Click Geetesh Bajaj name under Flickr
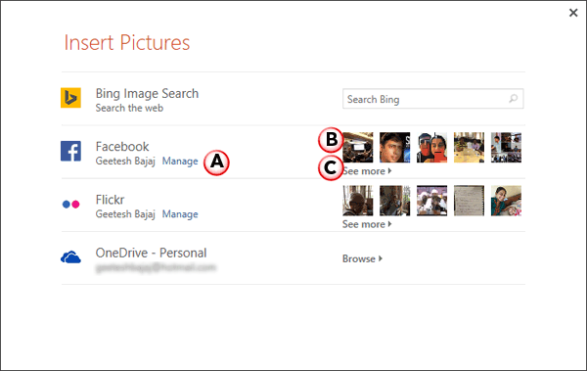Image resolution: width=587 pixels, height=371 pixels. 125,214
